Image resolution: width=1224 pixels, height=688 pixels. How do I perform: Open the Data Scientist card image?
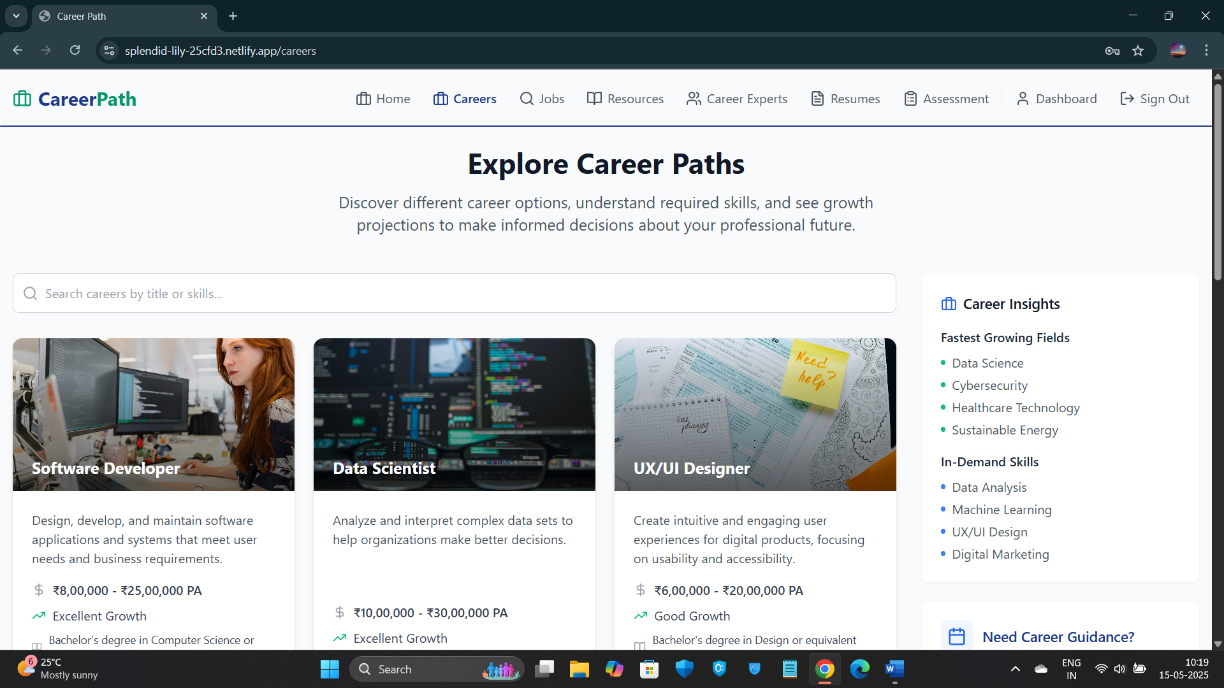point(455,414)
